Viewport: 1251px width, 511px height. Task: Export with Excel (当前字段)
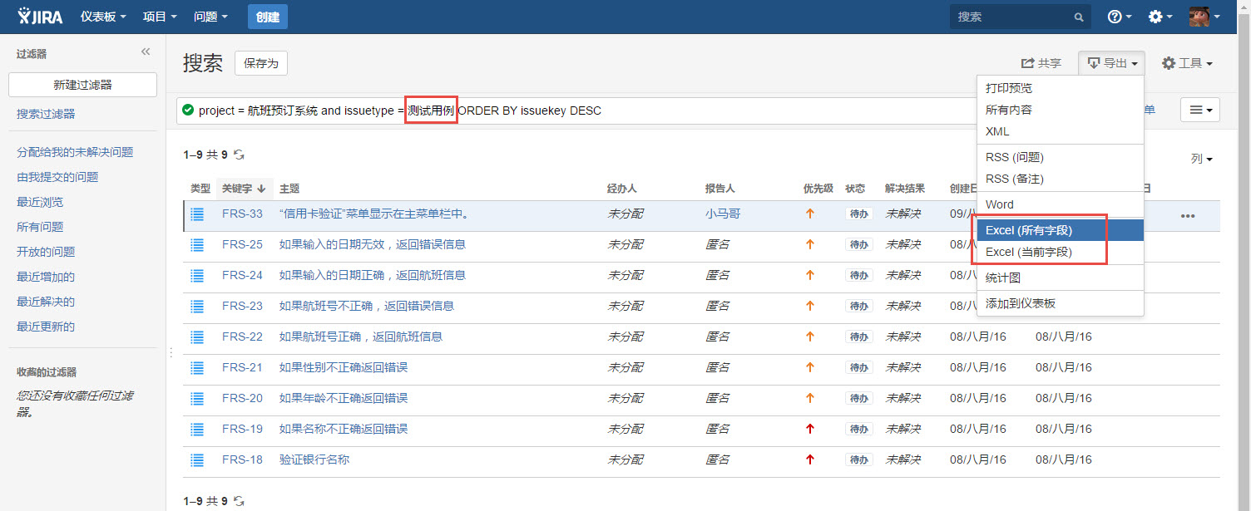coord(1061,252)
